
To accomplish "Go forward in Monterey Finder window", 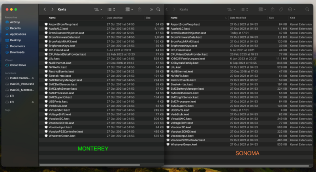I will pyautogui.click(x=53, y=9).
